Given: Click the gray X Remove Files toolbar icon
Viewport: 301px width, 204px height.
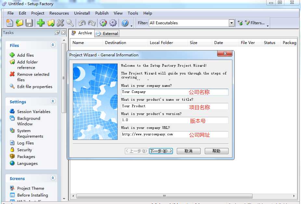Looking at the screenshot, I should pyautogui.click(x=60, y=23).
